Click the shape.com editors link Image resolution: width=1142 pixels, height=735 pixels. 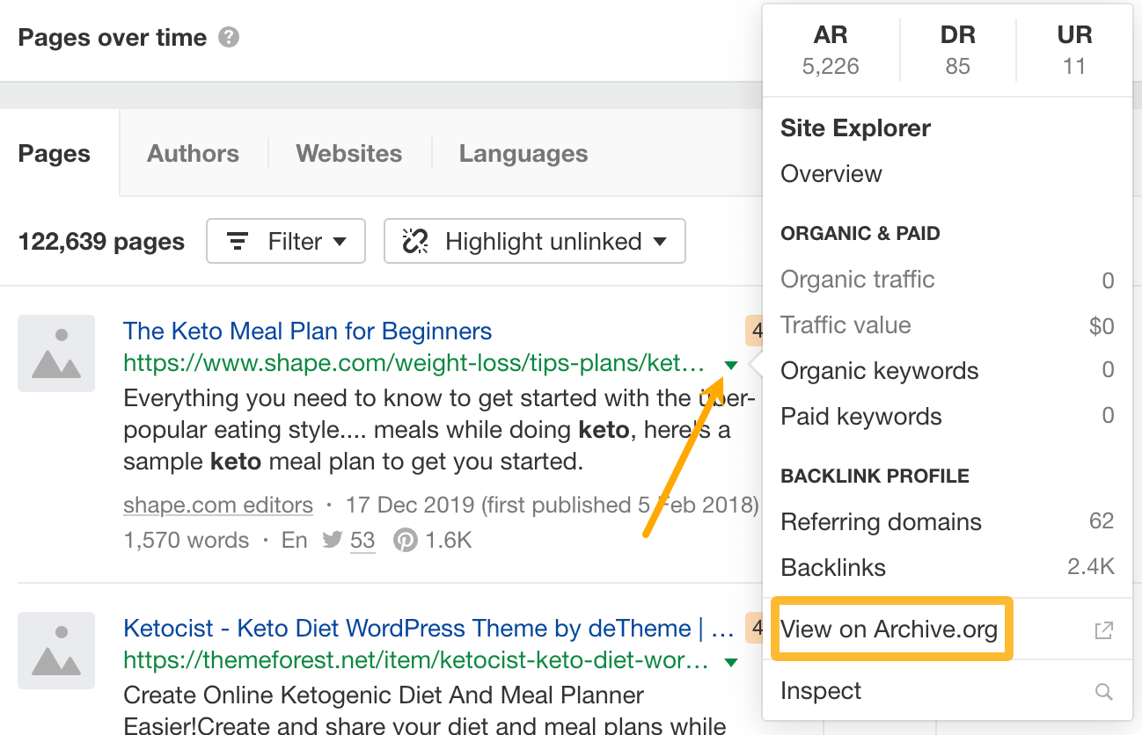point(217,505)
